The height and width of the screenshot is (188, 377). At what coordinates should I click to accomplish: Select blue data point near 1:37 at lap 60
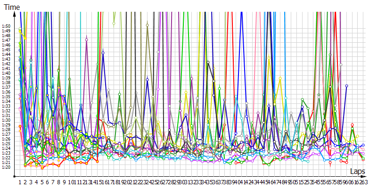[347, 86]
